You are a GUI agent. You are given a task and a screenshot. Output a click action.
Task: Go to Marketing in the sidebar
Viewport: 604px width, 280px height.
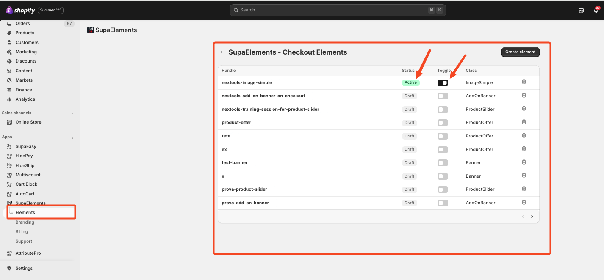click(x=26, y=52)
